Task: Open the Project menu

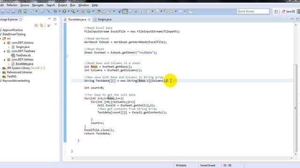Action: tap(62, 5)
